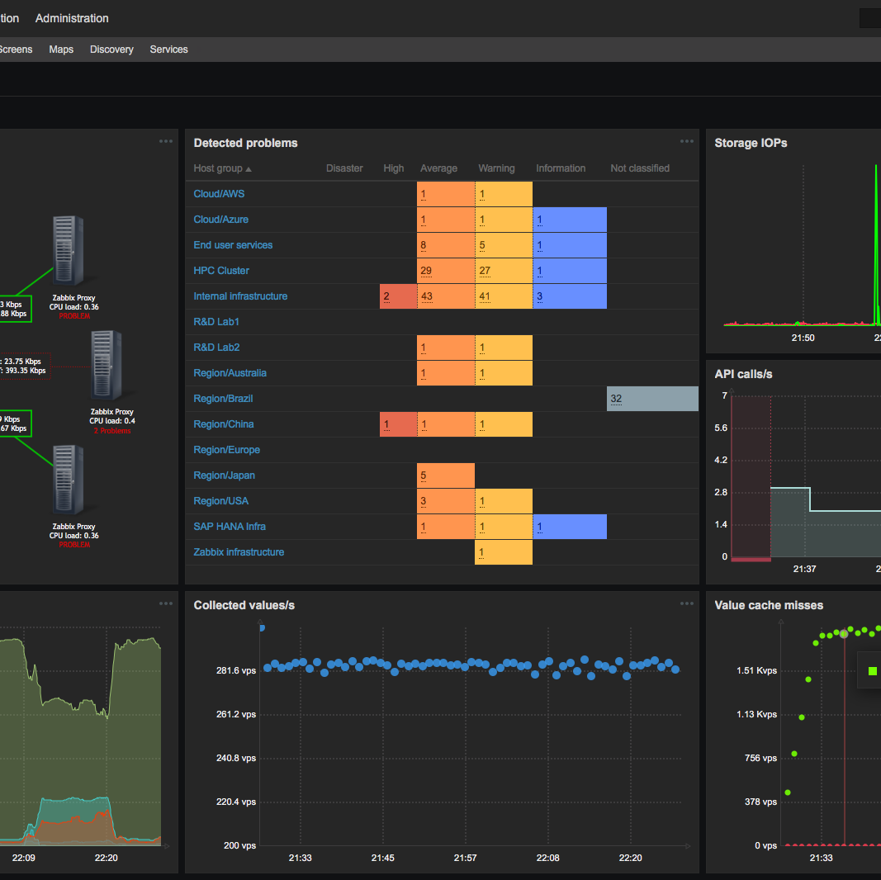Open the Administration menu
The height and width of the screenshot is (880, 881).
(x=72, y=18)
